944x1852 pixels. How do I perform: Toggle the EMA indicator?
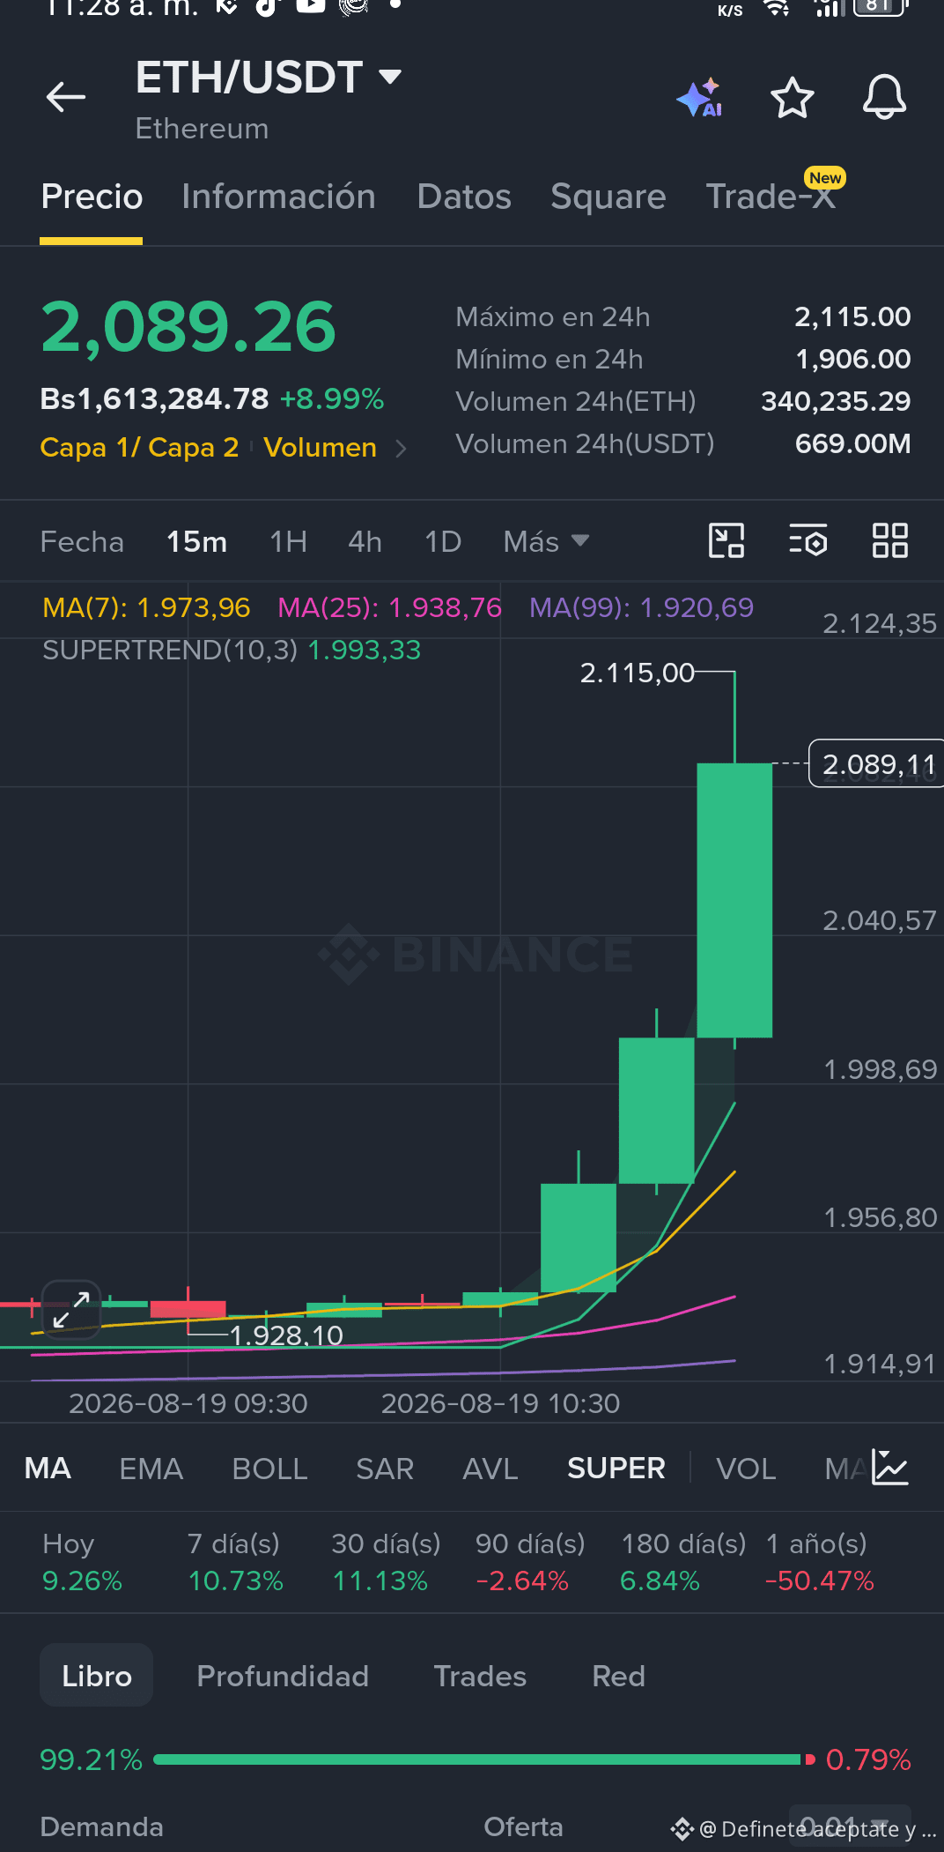pyautogui.click(x=151, y=1469)
